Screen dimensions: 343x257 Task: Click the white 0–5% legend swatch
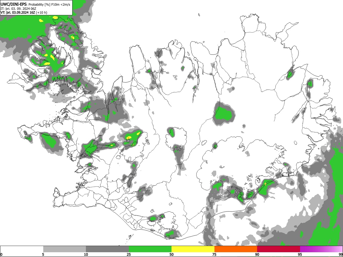pyautogui.click(x=22, y=249)
